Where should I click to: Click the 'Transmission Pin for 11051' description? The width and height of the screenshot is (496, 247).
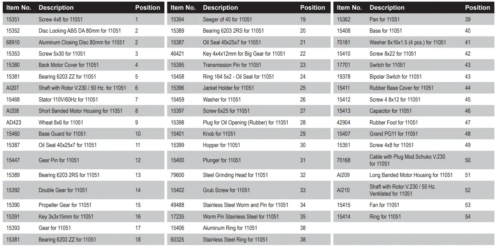(232, 65)
